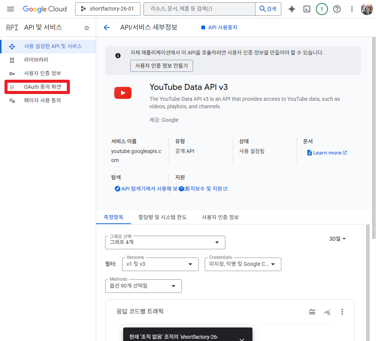This screenshot has height=341, width=376.
Task: Disable the API via API 사용중지
Action: point(219,27)
